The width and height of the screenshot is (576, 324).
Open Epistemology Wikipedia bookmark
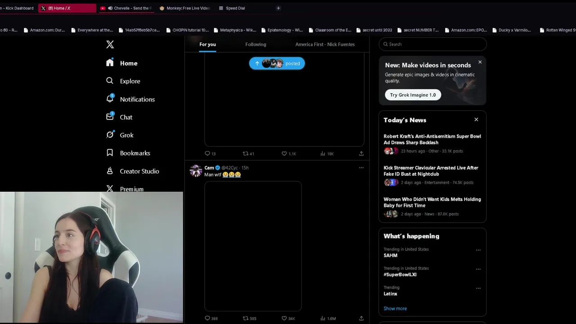click(x=282, y=30)
